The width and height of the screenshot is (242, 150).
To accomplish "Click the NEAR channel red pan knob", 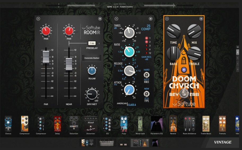I will (69, 31).
